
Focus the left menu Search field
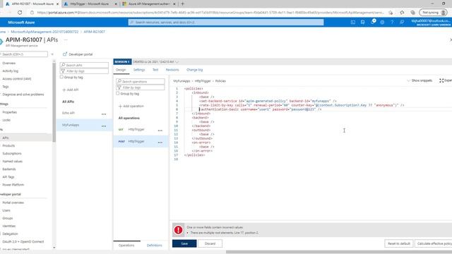(24, 54)
